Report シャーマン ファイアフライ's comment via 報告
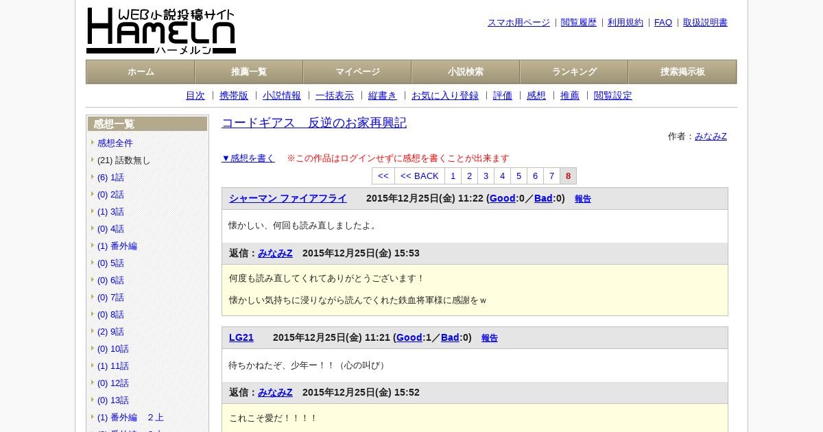The width and height of the screenshot is (823, 432). pos(583,199)
